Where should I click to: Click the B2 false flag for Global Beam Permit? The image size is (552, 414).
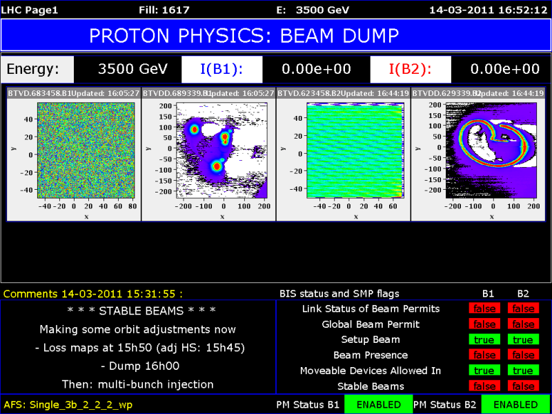coord(523,324)
